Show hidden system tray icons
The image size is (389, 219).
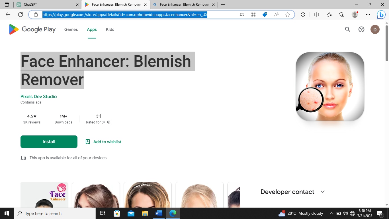tap(331, 213)
